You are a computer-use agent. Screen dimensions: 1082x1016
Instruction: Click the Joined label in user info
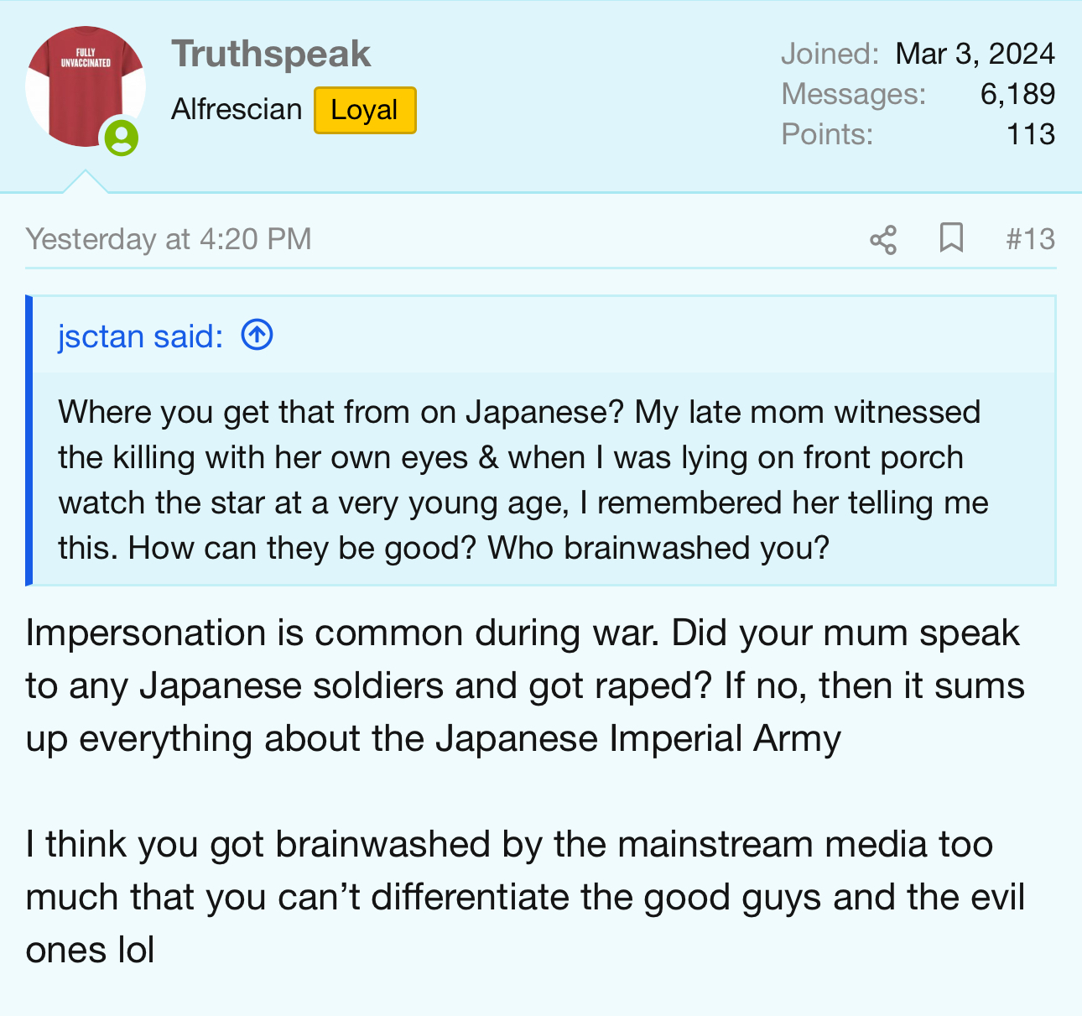point(829,54)
